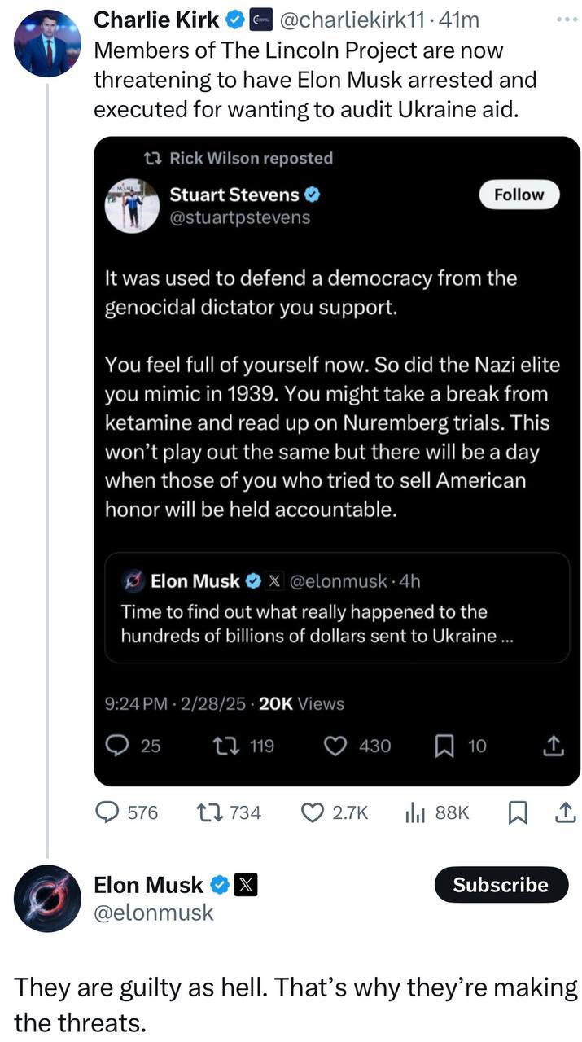Viewport: 582px width, 1042px height.
Task: Open Charlie Kirk's profile picture
Action: pos(46,44)
